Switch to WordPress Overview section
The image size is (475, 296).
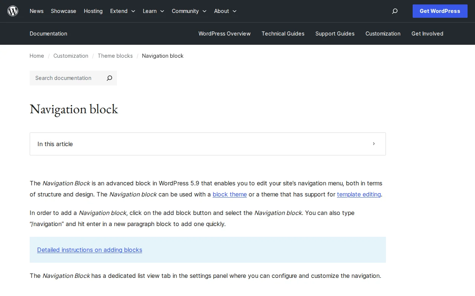click(225, 34)
